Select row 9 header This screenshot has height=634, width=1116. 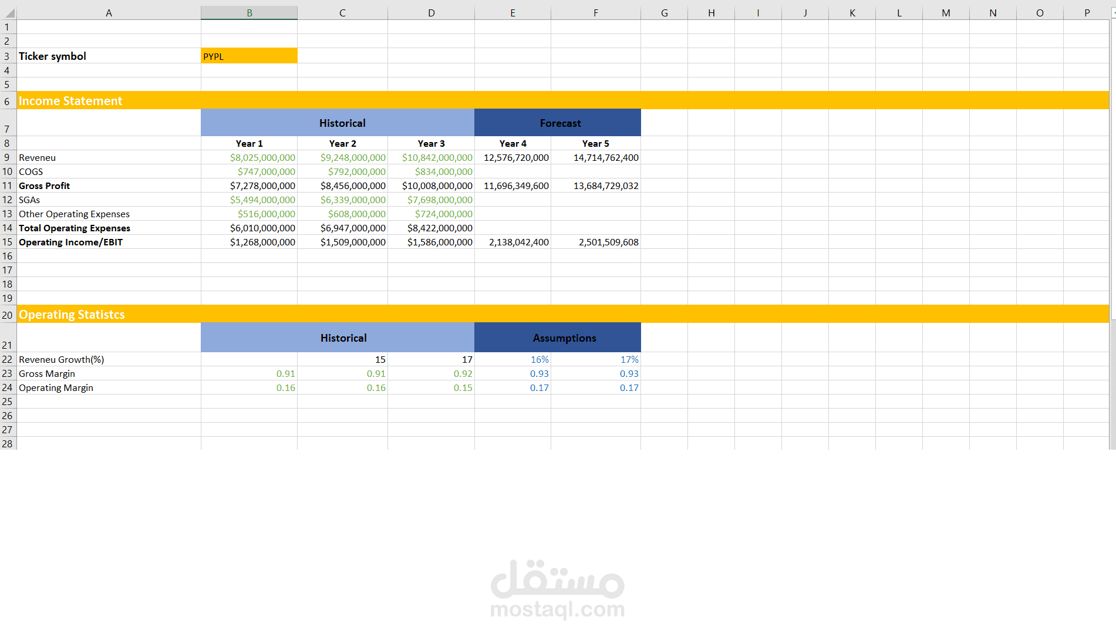tap(8, 157)
